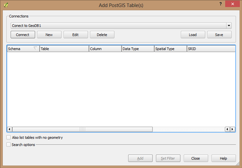This screenshot has height=168, width=242.
Task: Sort by the SRID column header
Action: pos(211,49)
